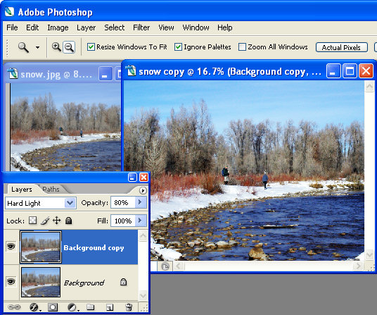Click the Actual Pixels button
This screenshot has width=377, height=315.
pyautogui.click(x=341, y=47)
